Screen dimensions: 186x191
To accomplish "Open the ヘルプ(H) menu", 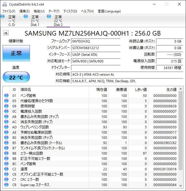I will [x=87, y=11].
